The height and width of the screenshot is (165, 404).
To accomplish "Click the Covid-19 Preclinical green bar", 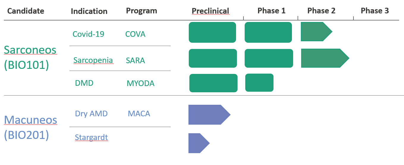I will 212,32.
